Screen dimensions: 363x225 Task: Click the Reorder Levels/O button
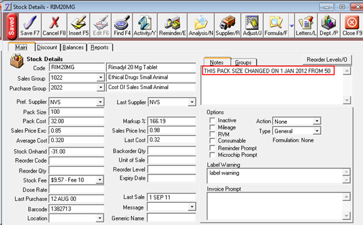(327, 60)
